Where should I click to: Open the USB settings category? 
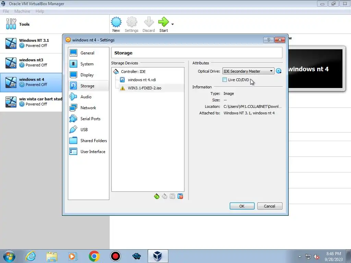tap(89, 130)
